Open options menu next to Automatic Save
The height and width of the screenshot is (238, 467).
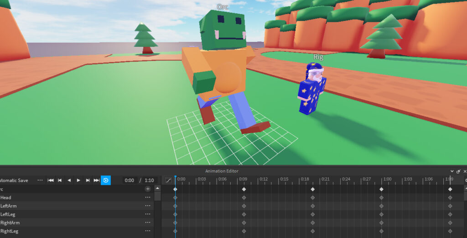[40, 180]
